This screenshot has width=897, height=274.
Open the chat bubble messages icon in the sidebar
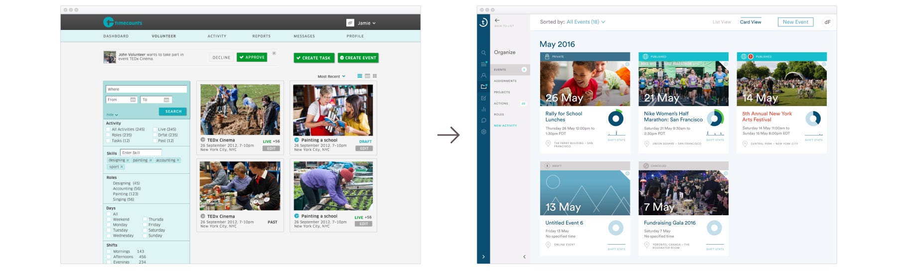[x=483, y=121]
